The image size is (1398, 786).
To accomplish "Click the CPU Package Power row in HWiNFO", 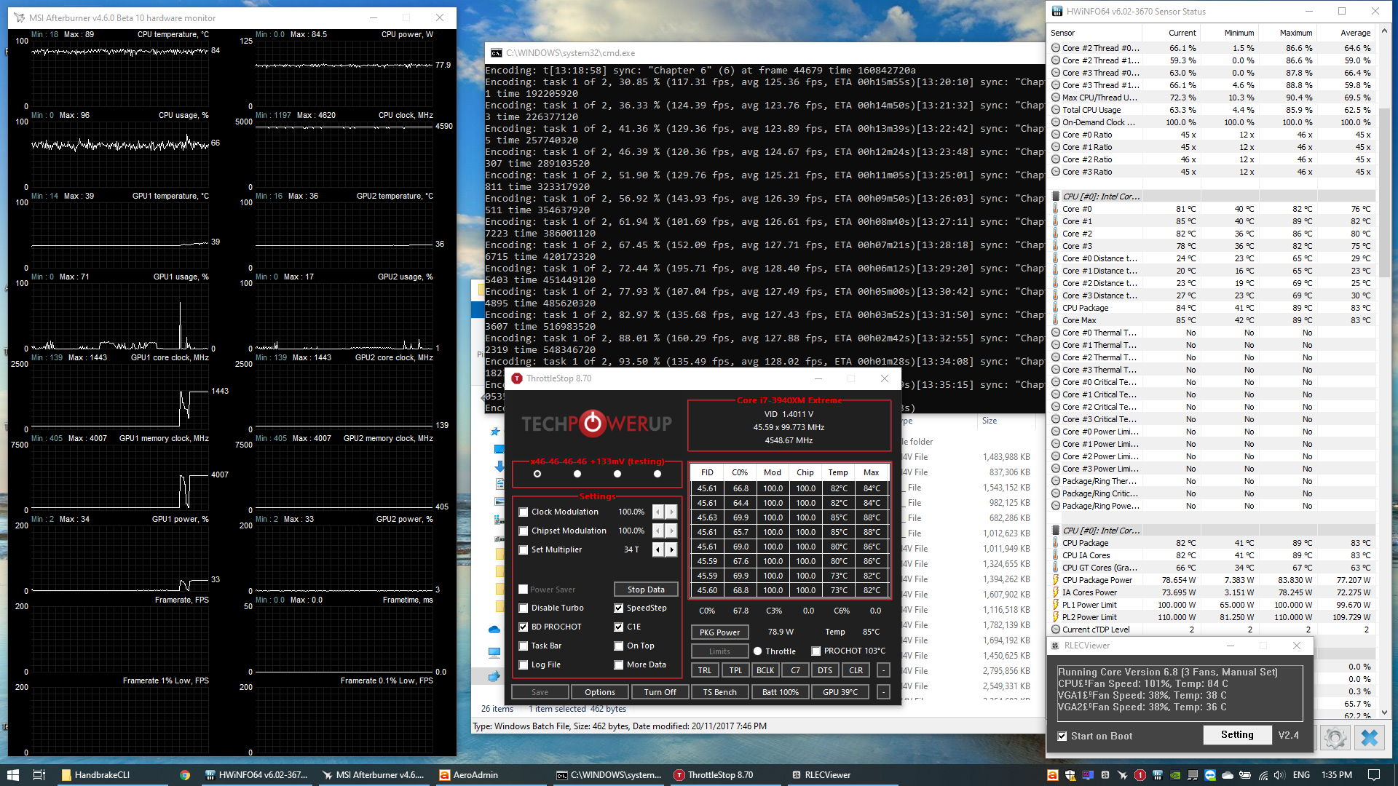I will pos(1212,581).
